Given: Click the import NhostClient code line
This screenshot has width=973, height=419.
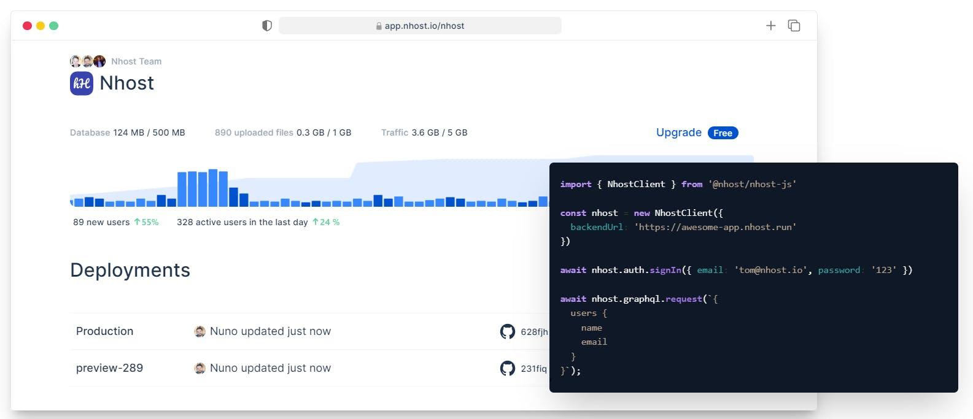Looking at the screenshot, I should click(x=678, y=184).
